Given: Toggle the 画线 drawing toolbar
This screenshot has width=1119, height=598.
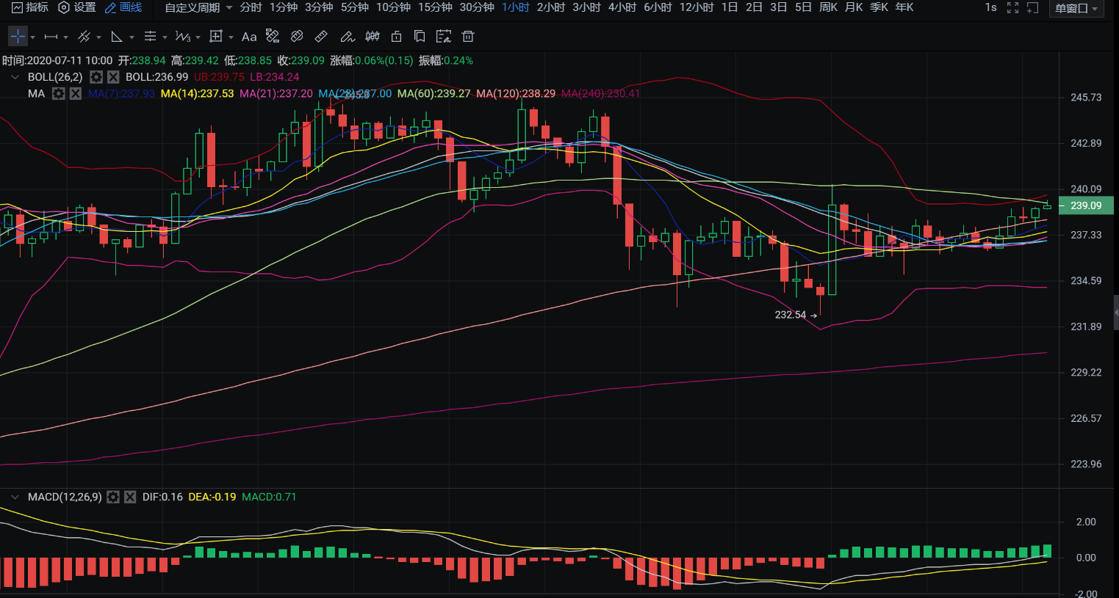Looking at the screenshot, I should point(123,7).
